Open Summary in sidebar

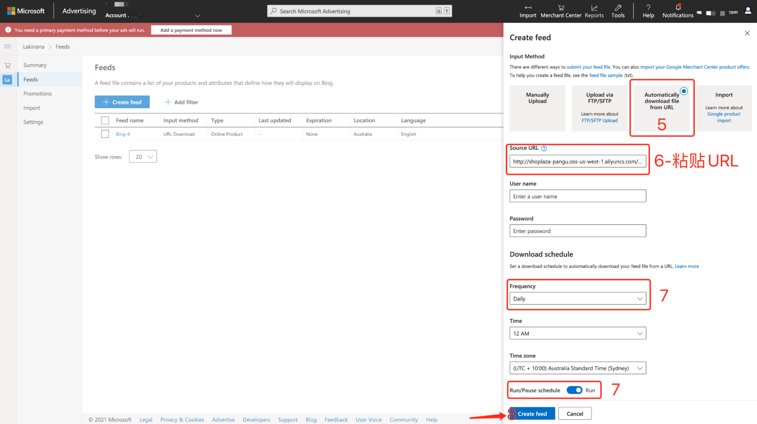(35, 65)
